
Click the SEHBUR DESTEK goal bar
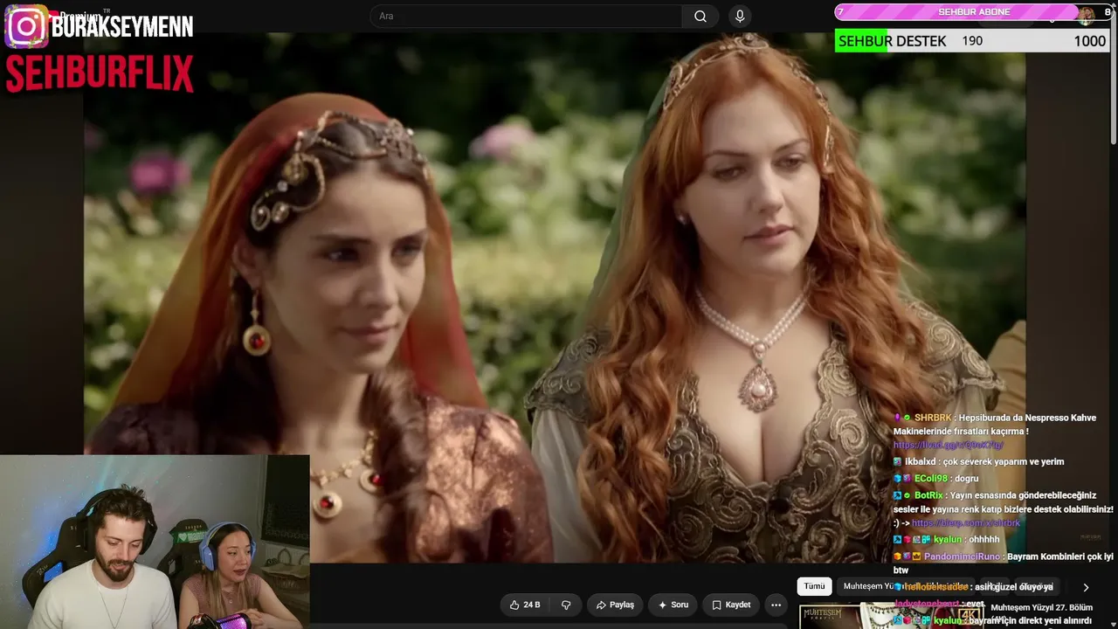tap(972, 41)
